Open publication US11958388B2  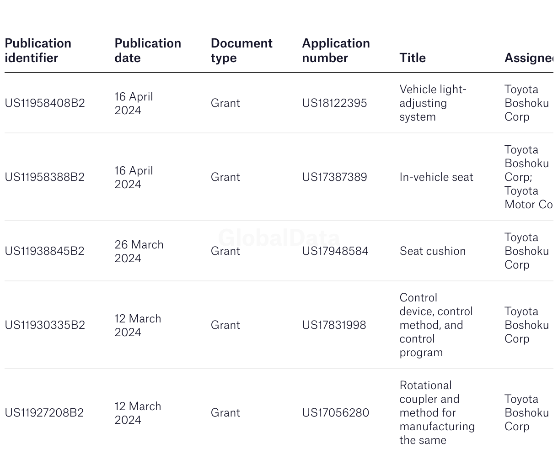pyautogui.click(x=45, y=177)
